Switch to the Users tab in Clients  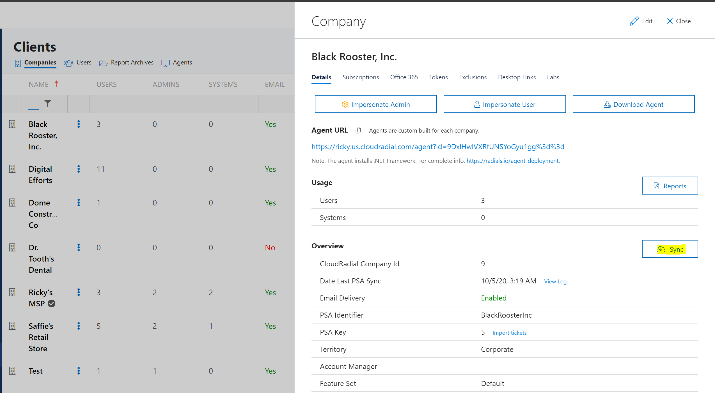click(78, 63)
